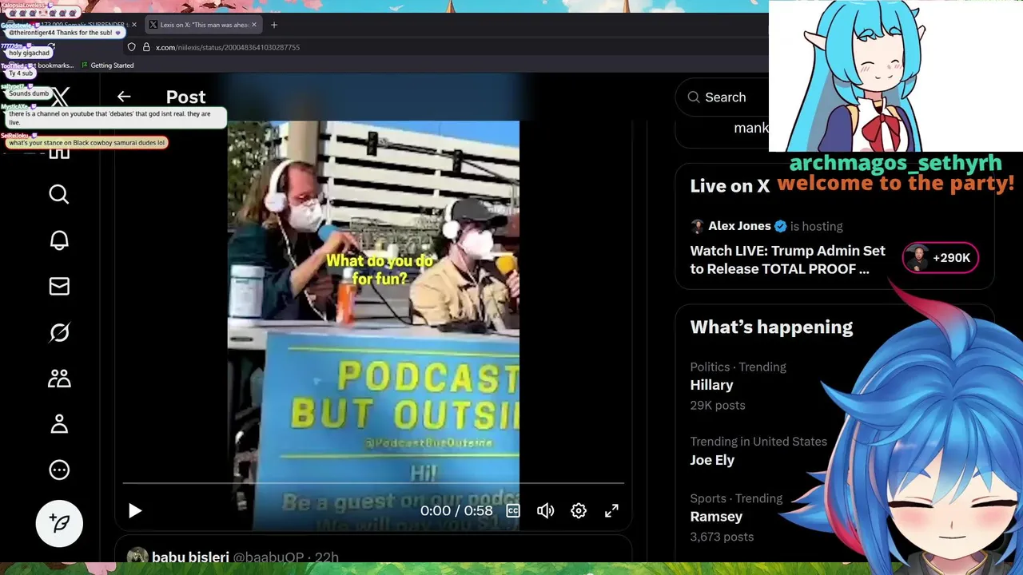Go back with the Post arrow

pyautogui.click(x=124, y=97)
